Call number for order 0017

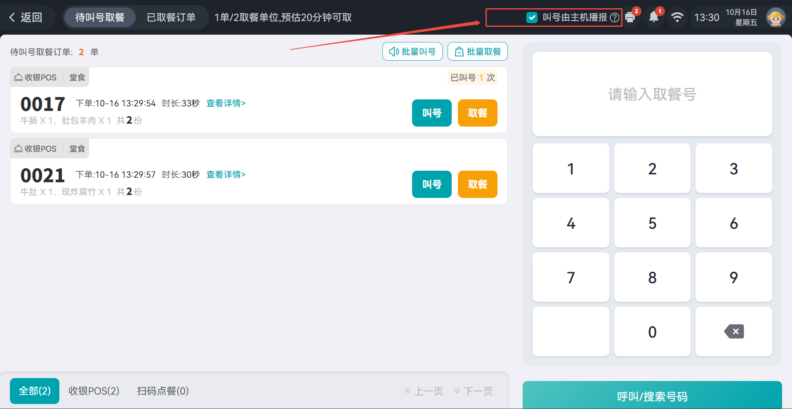pyautogui.click(x=432, y=113)
